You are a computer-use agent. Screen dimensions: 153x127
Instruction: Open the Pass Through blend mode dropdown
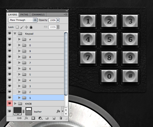click(23, 20)
